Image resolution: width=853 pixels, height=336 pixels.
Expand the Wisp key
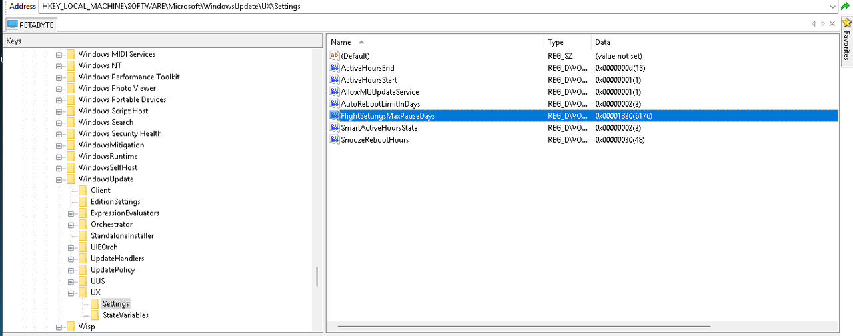click(59, 327)
